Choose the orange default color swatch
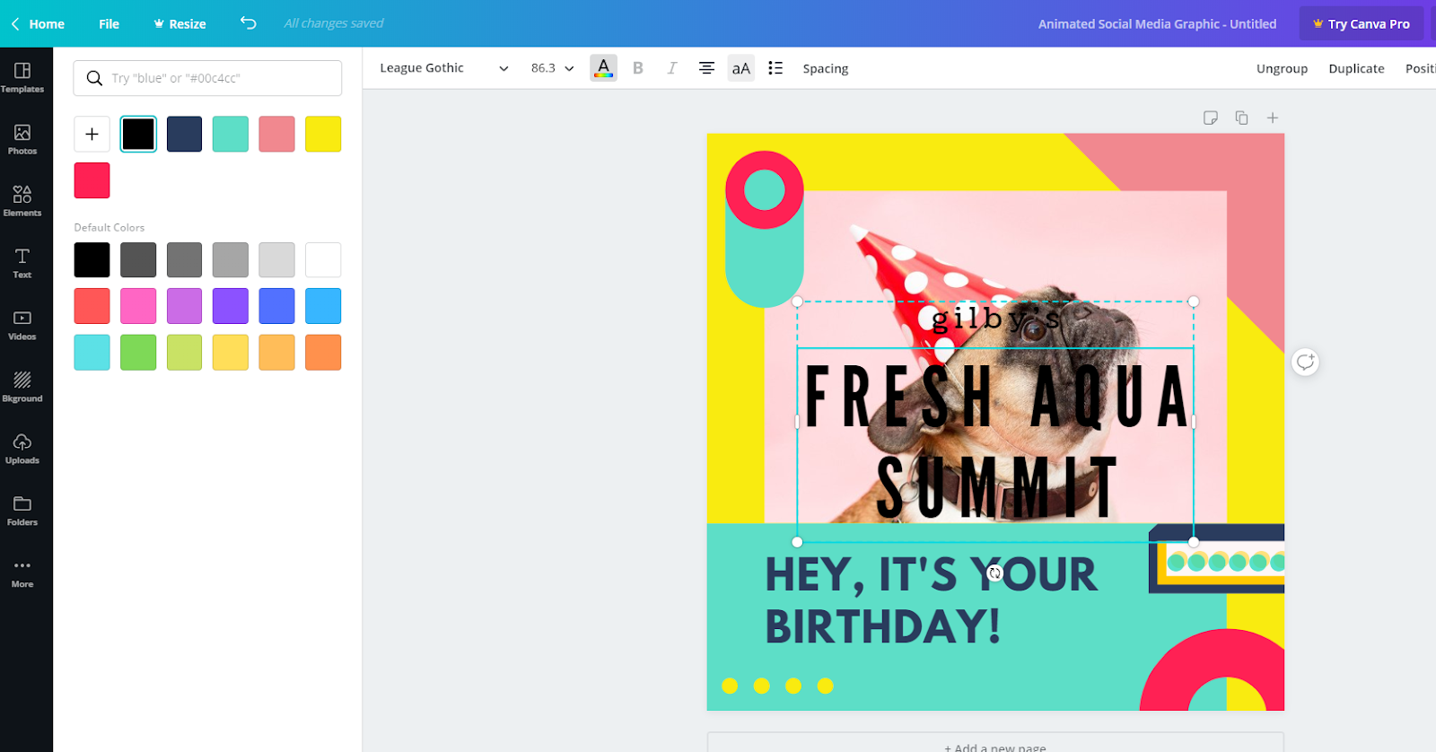The width and height of the screenshot is (1436, 752). coord(323,353)
